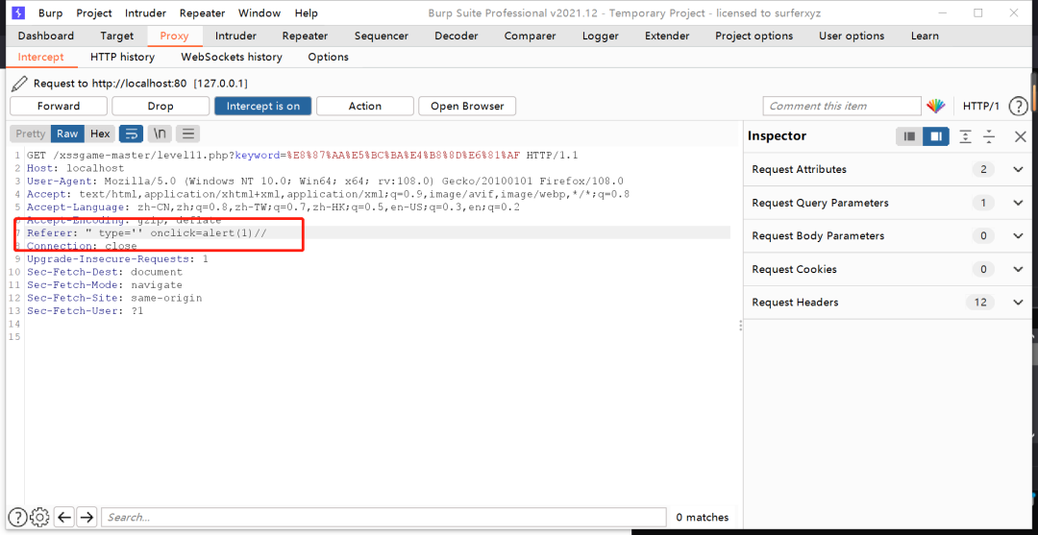This screenshot has width=1038, height=535.
Task: Switch to the Sequencer tab
Action: (x=381, y=36)
